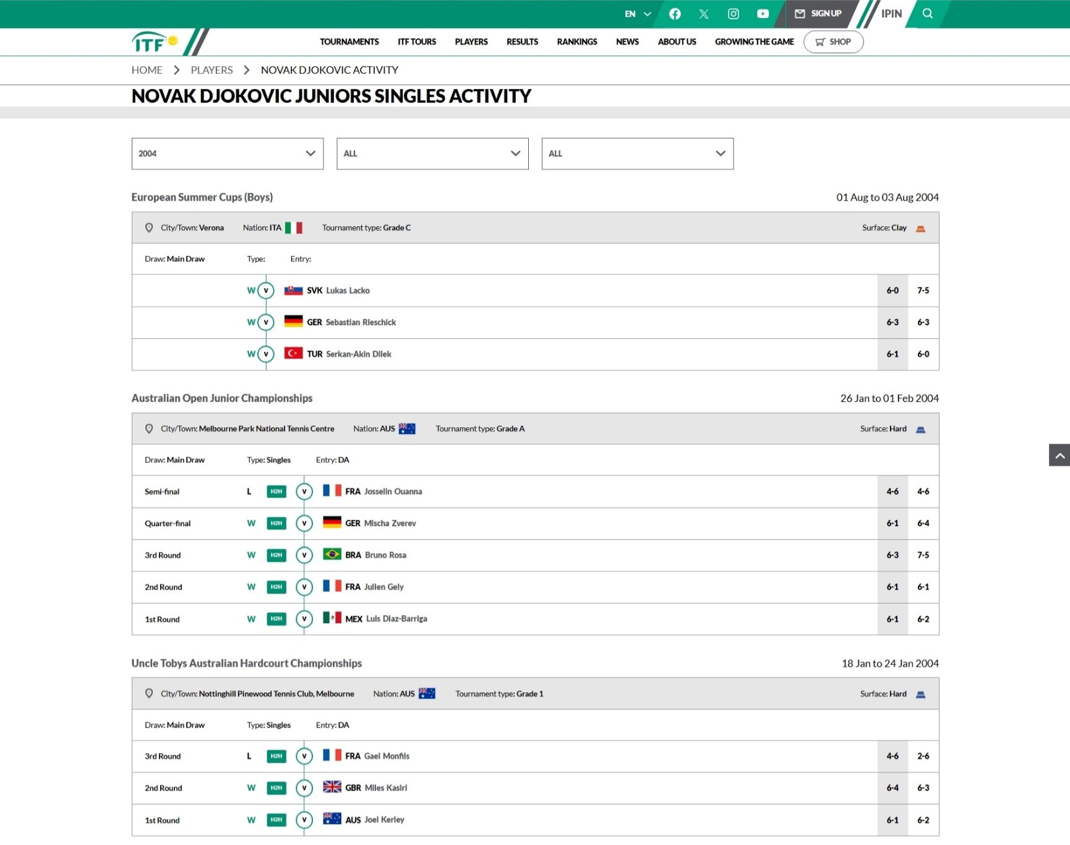Go to the Players menu
Image resolution: width=1070 pixels, height=845 pixels.
[x=471, y=42]
